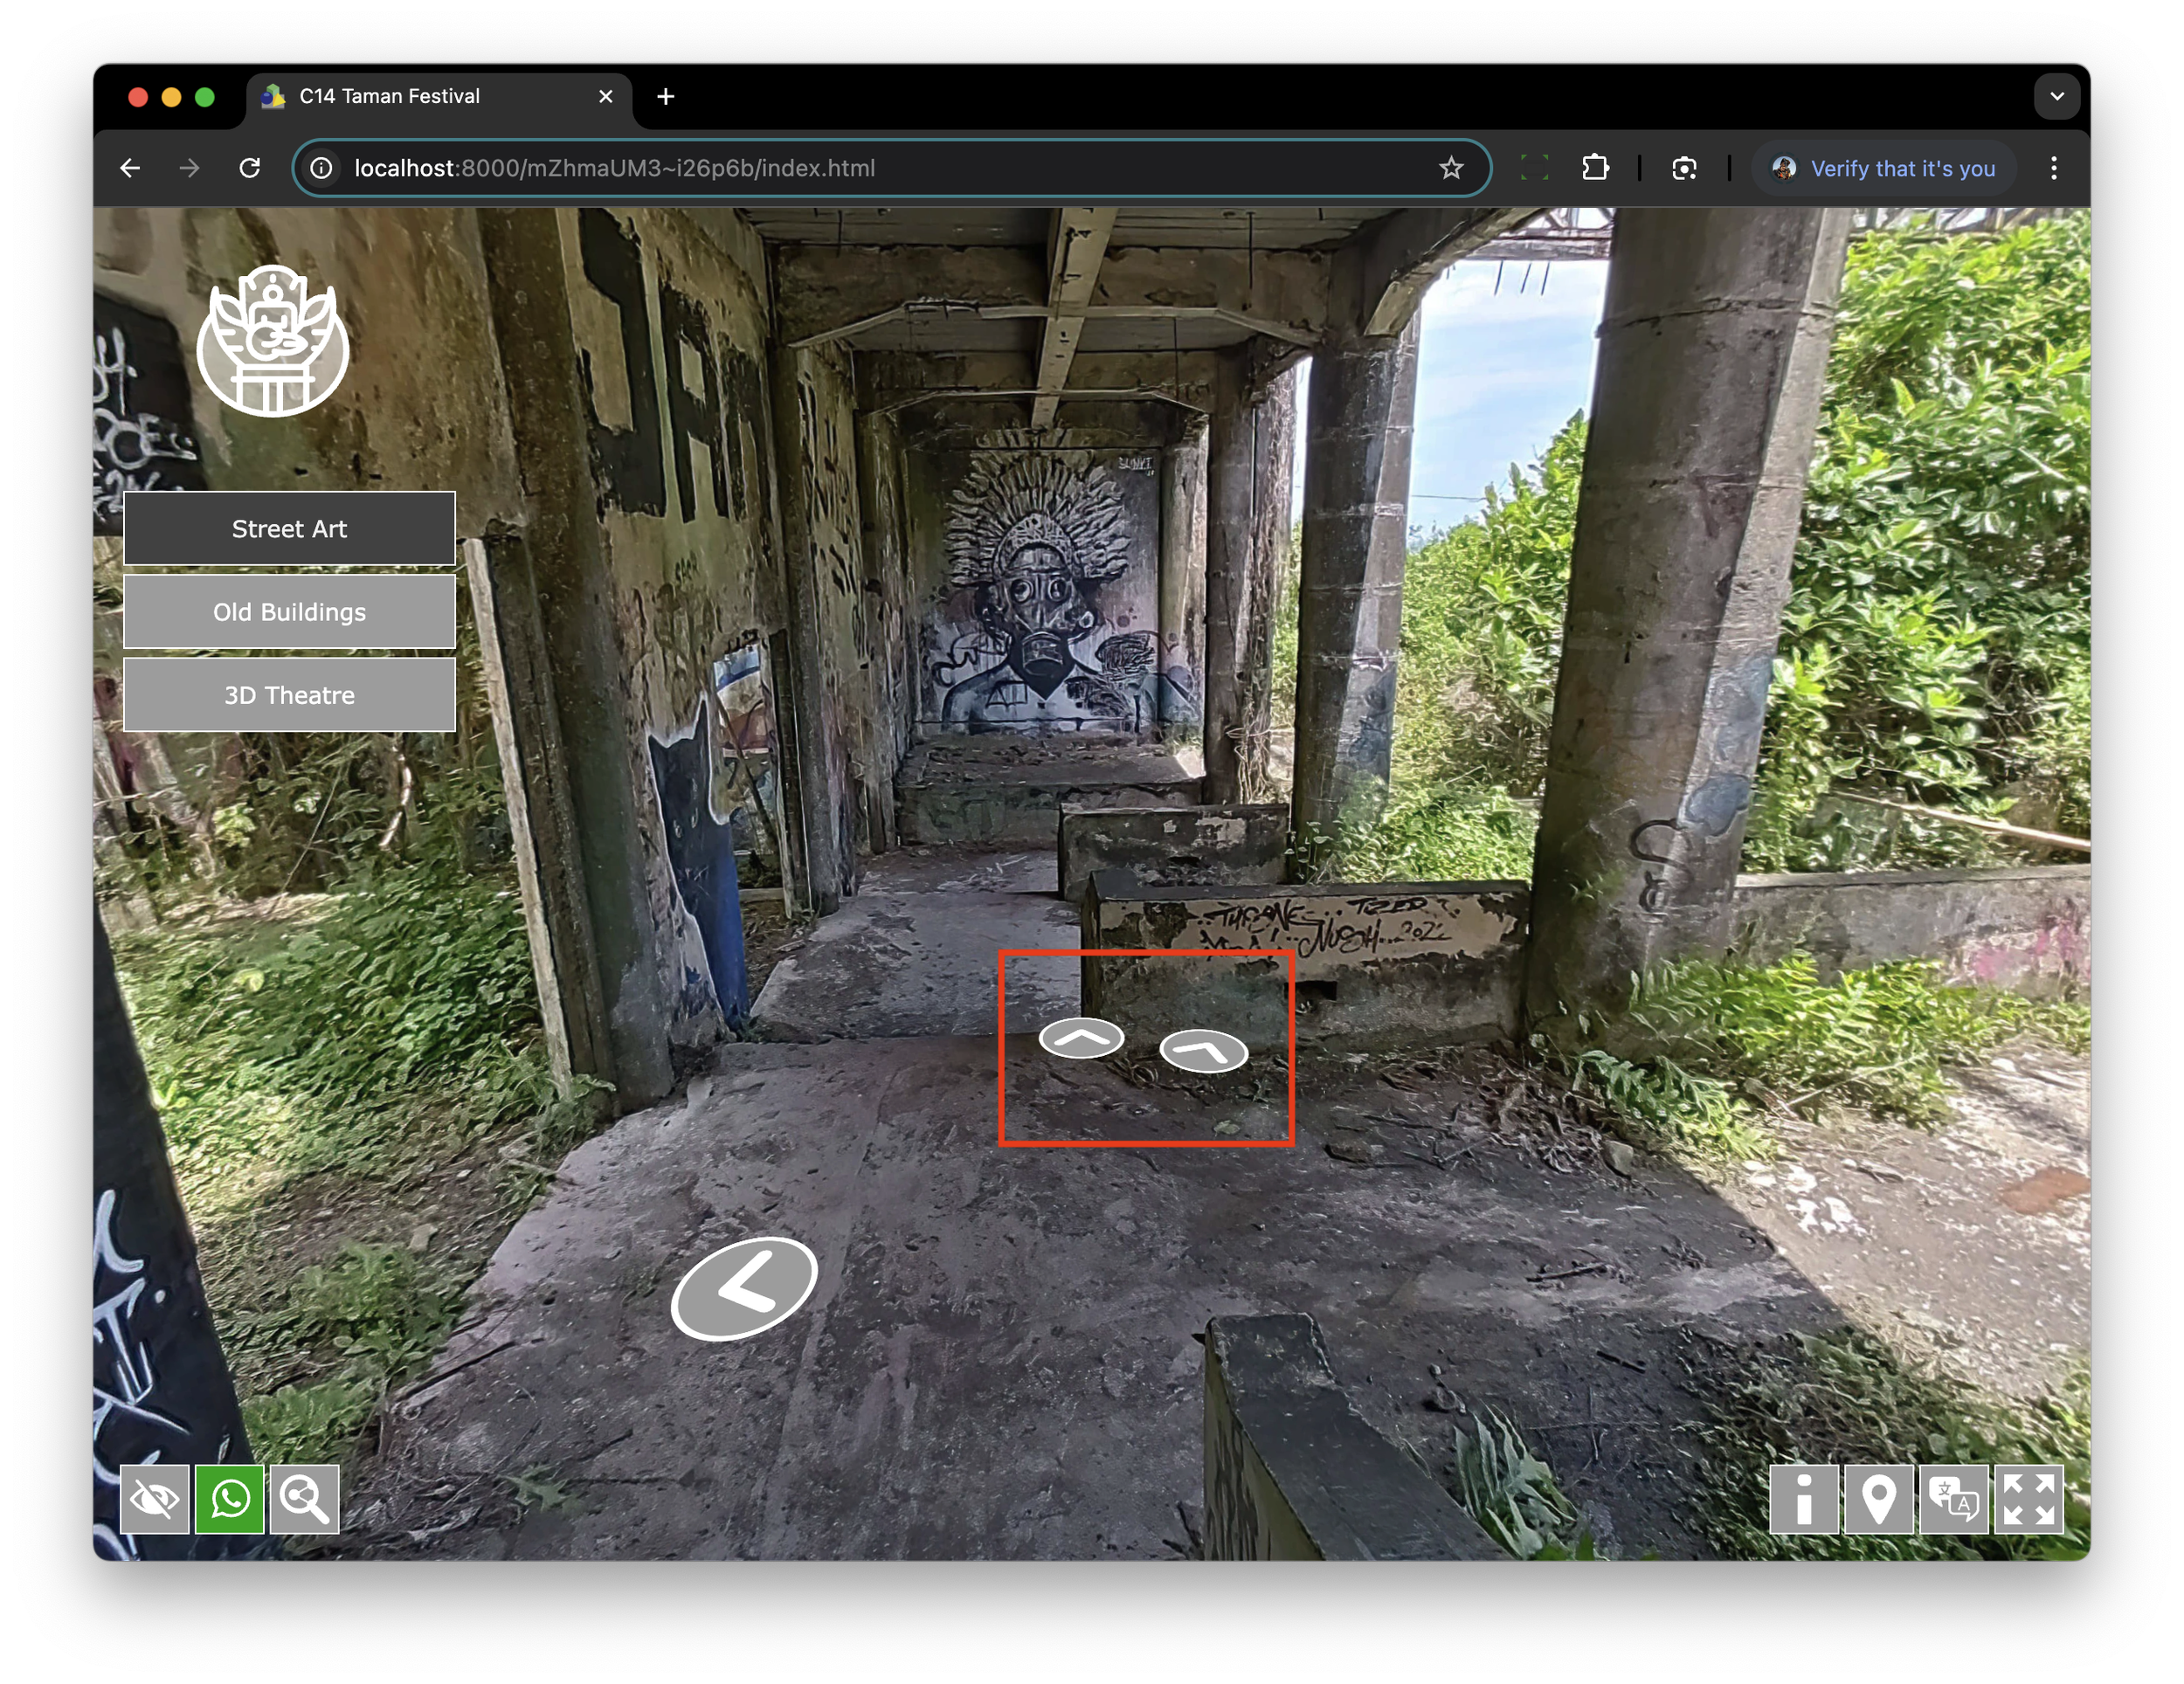Open the WhatsApp contact button
Screen dimensions: 2184x1684
(x=230, y=1499)
